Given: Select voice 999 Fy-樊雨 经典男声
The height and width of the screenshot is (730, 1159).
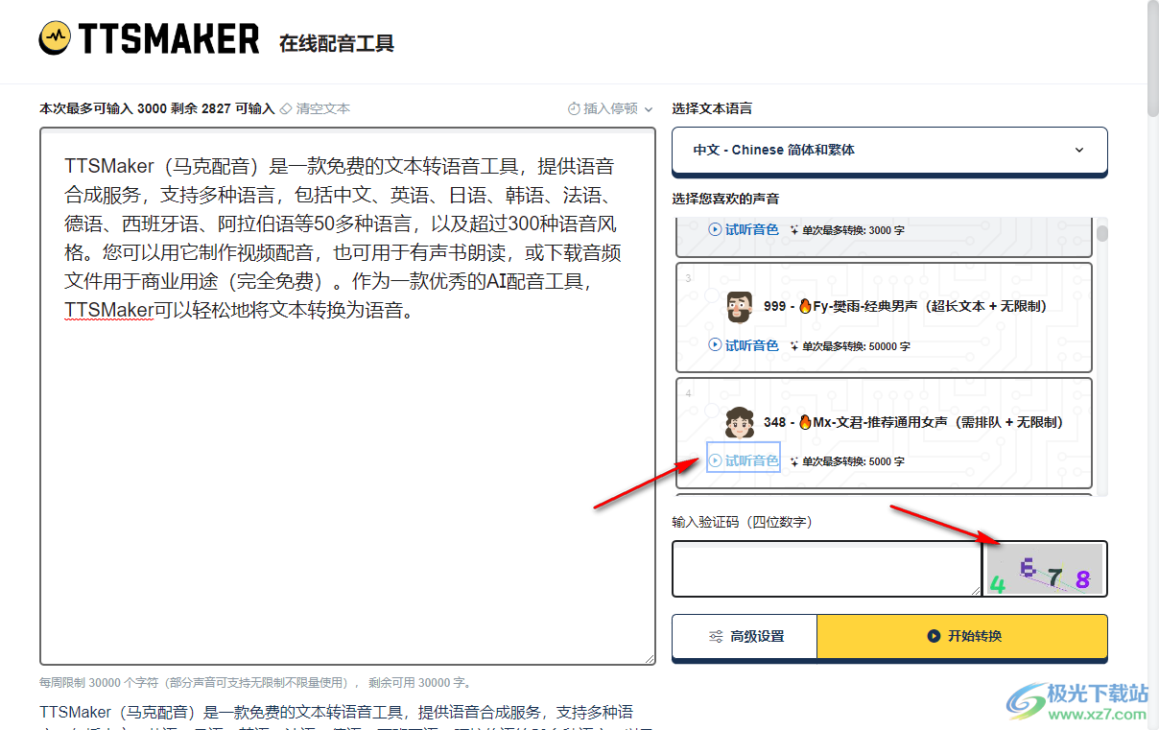Looking at the screenshot, I should pos(884,318).
